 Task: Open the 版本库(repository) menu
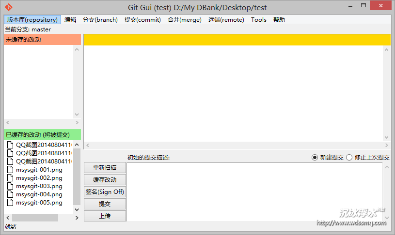[x=32, y=20]
